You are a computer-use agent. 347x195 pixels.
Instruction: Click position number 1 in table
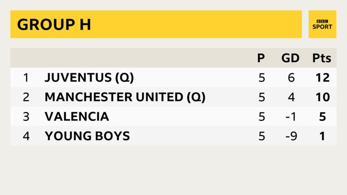pos(26,78)
